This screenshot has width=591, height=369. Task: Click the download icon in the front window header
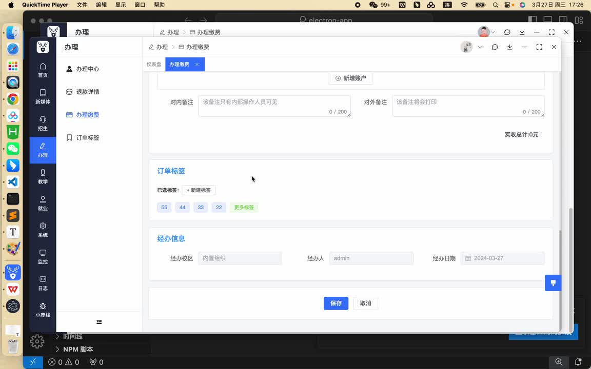[x=509, y=47]
